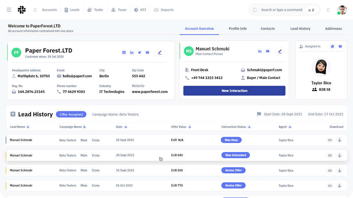Switch to Lead History tab

[300, 29]
